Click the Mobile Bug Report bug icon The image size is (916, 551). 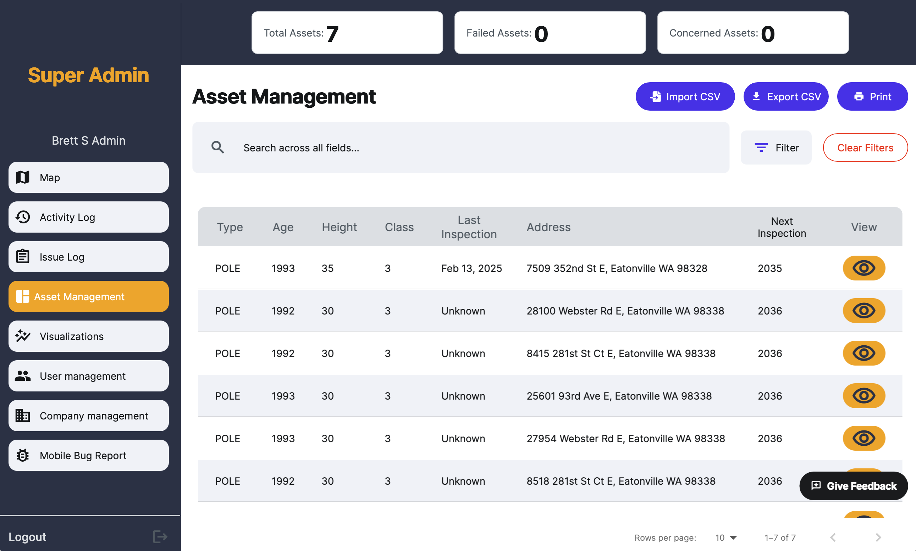click(x=22, y=455)
